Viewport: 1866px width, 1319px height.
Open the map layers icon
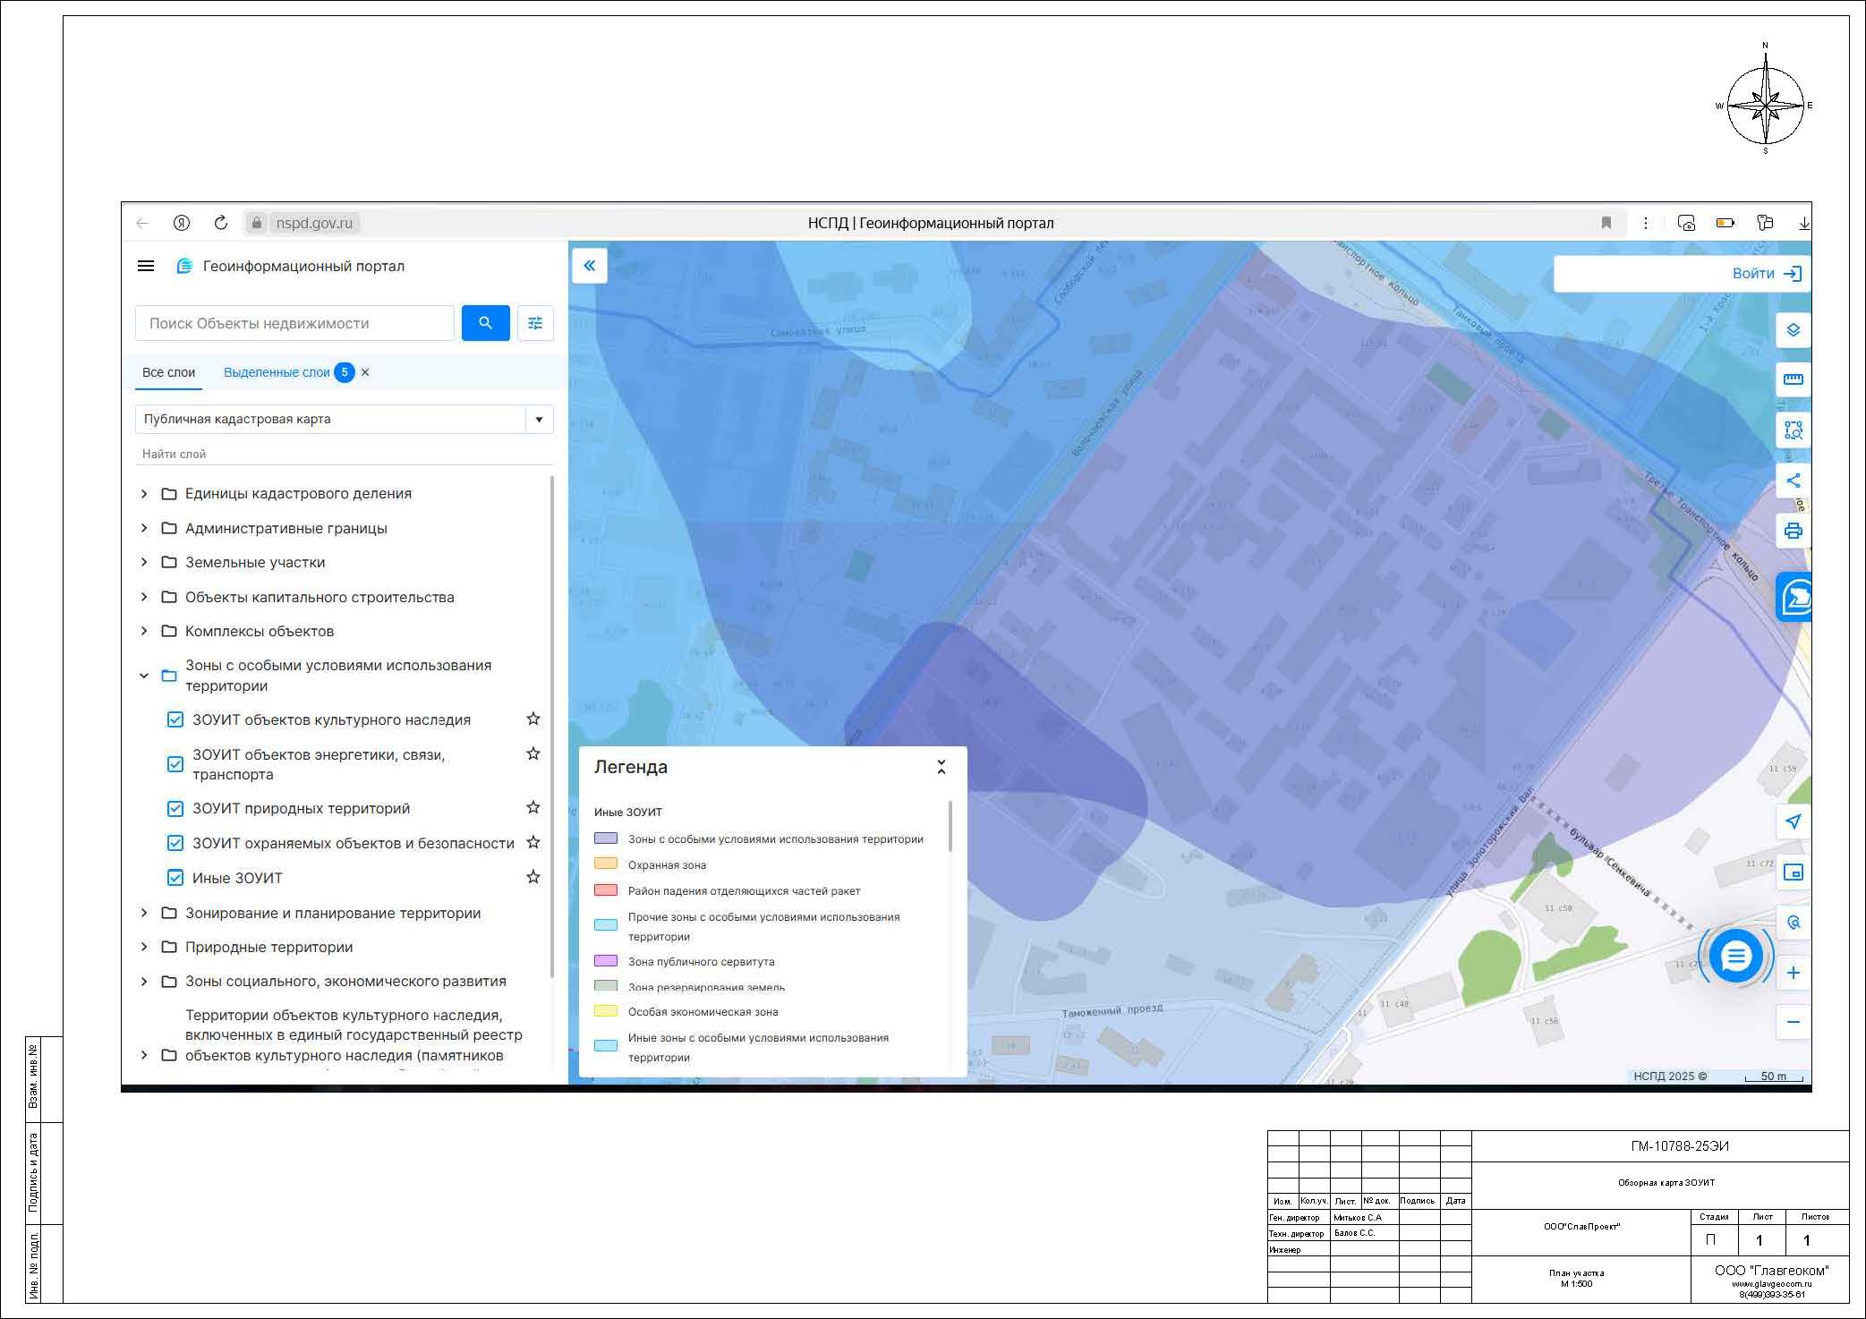click(1793, 330)
